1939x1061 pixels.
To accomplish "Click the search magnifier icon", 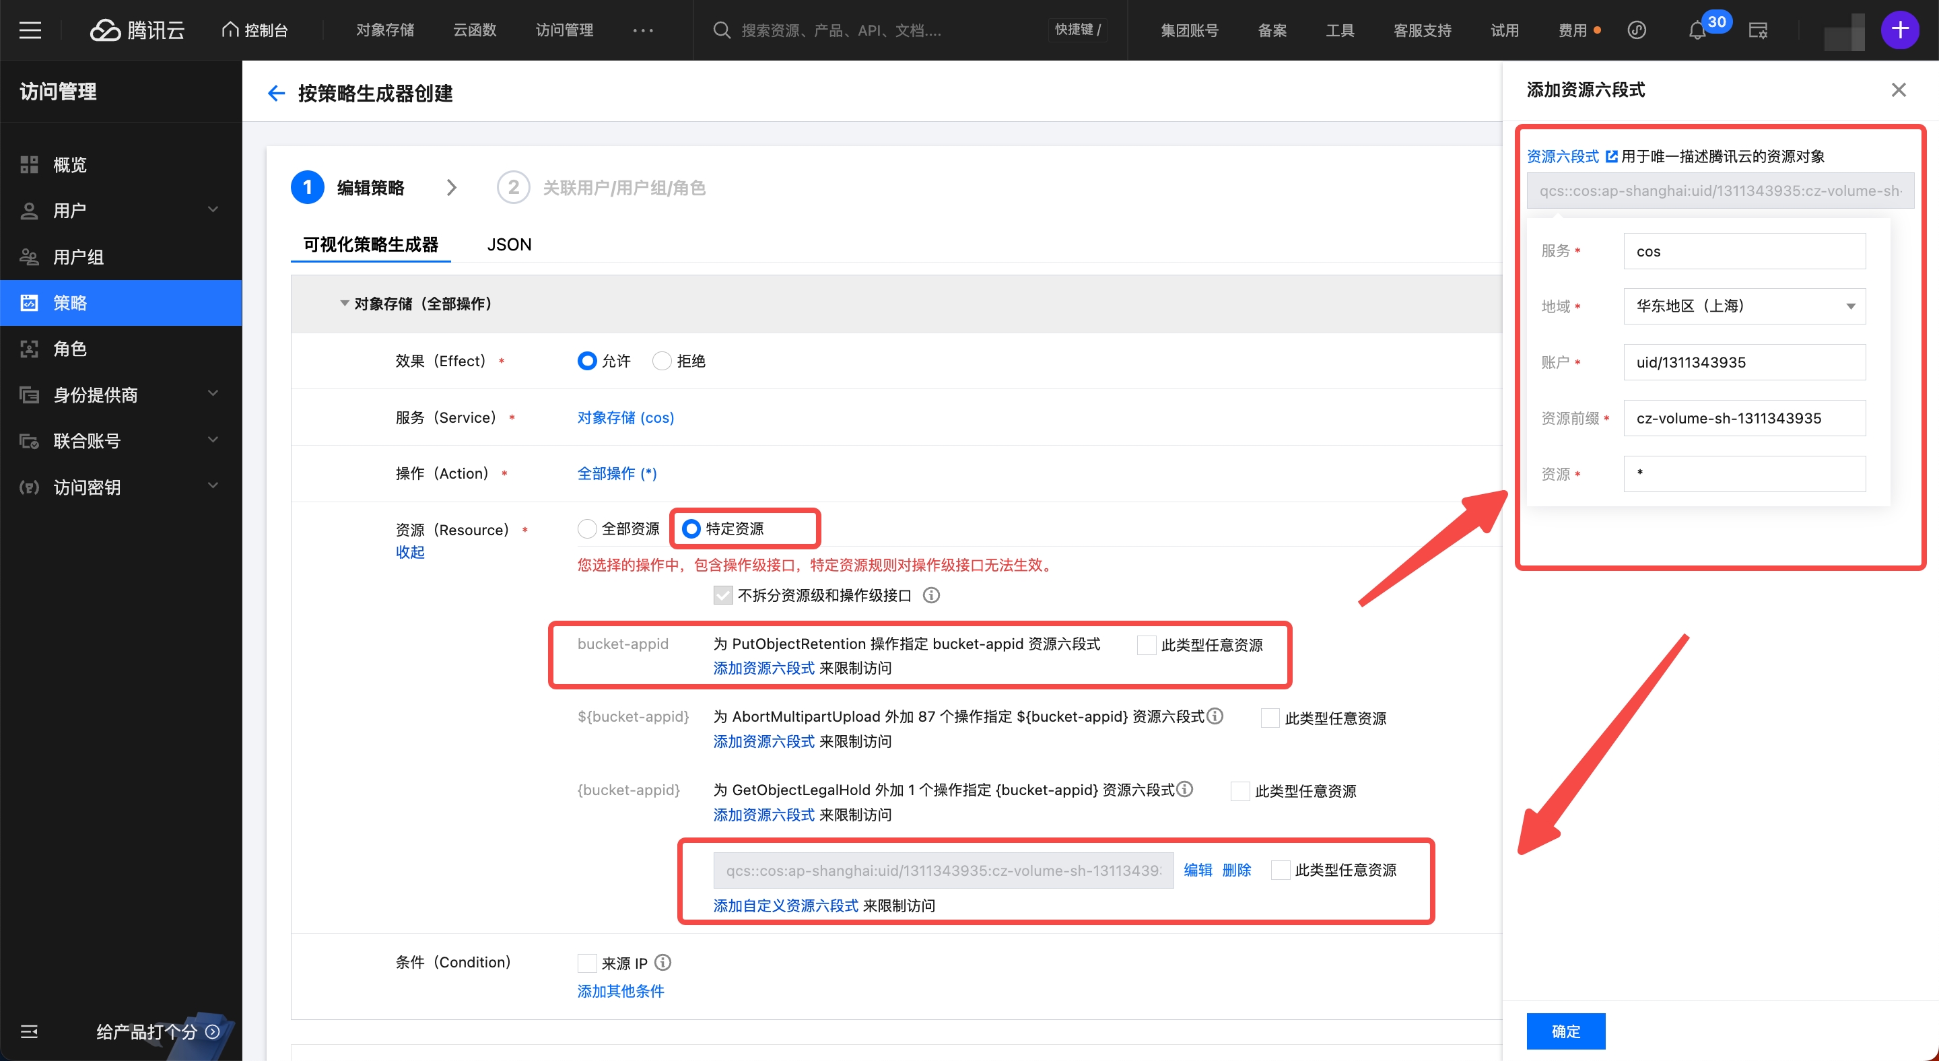I will tap(721, 30).
